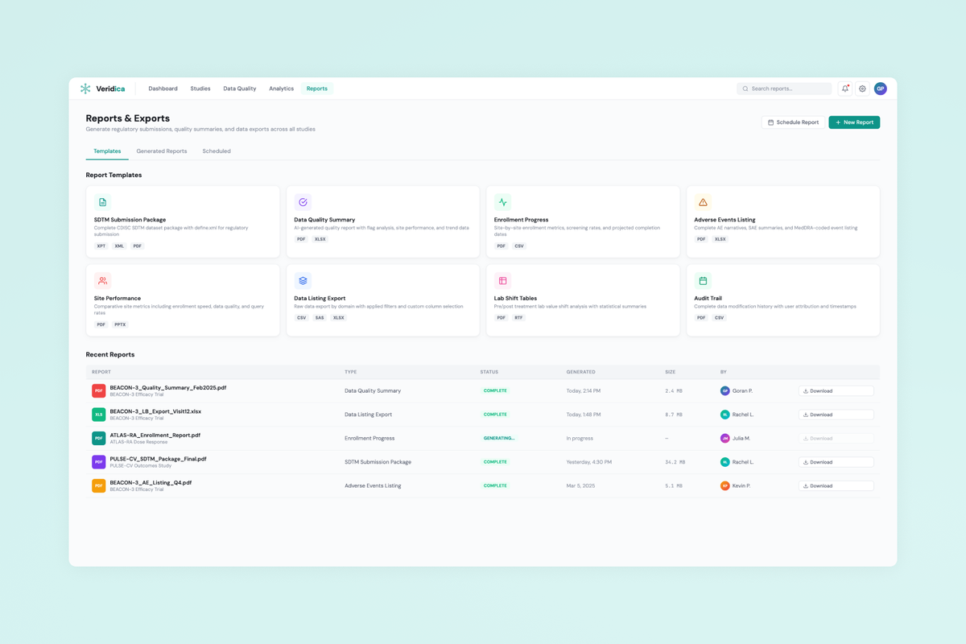The image size is (966, 644).
Task: Click the Lab Shift Tables grid icon
Action: pos(502,281)
